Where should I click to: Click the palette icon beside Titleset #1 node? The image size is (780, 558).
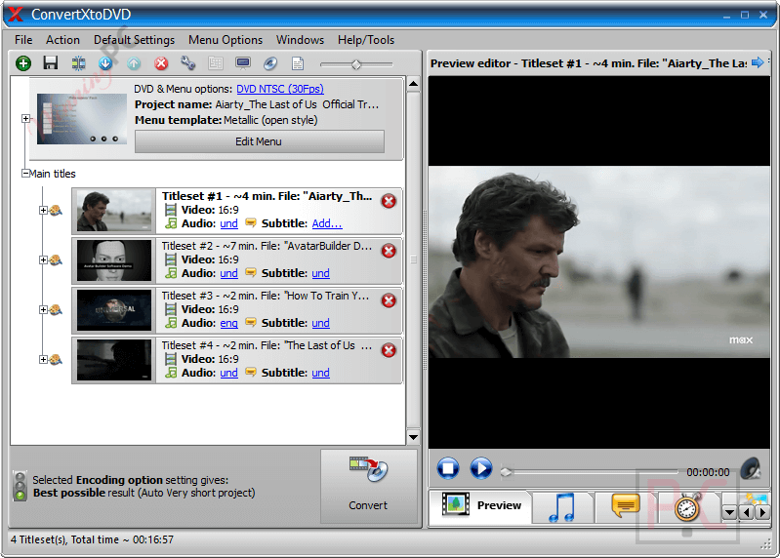point(56,210)
